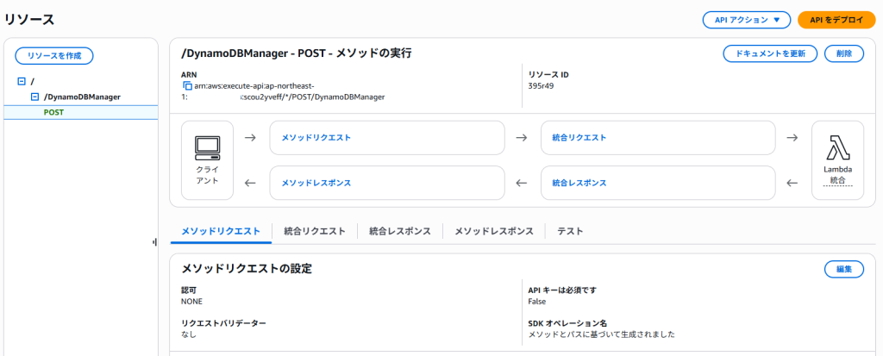The height and width of the screenshot is (356, 883).
Task: Click 編集 in method request settings
Action: 843,269
